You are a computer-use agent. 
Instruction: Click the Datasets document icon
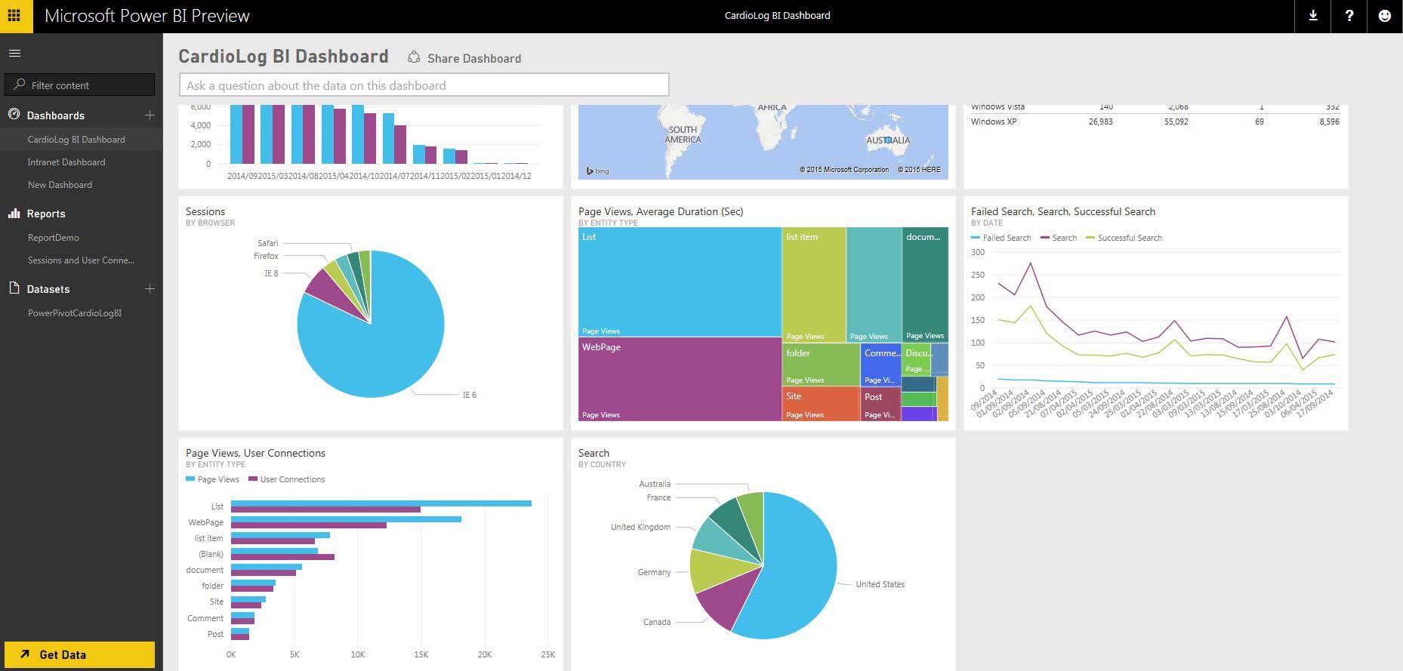[14, 288]
